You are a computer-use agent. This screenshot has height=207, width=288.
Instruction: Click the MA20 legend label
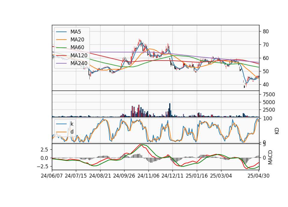point(77,40)
